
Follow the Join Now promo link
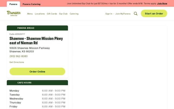click(162, 4)
